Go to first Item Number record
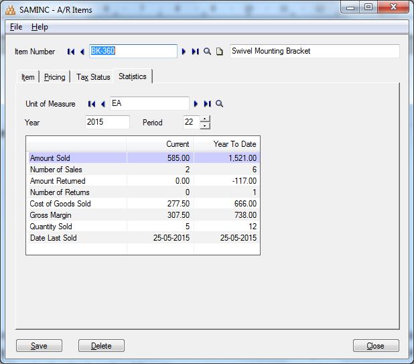The height and width of the screenshot is (364, 414). click(x=71, y=52)
